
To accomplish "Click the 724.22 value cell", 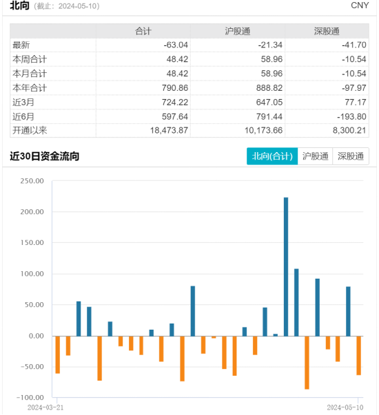I will tap(175, 102).
